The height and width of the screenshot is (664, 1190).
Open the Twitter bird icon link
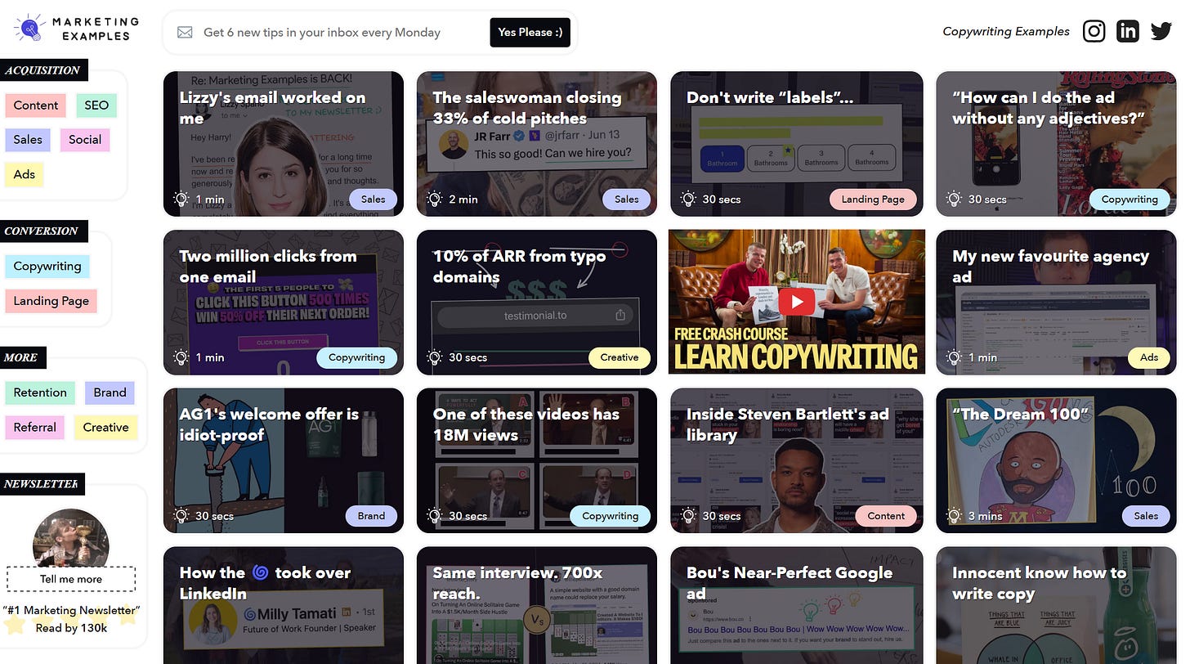1161,31
